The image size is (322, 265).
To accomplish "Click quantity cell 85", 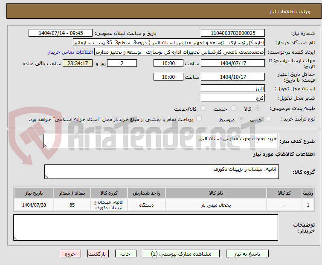I will (72, 205).
